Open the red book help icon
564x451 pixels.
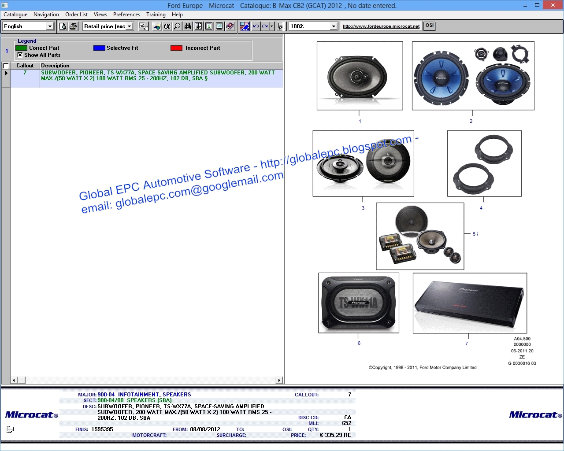click(230, 26)
